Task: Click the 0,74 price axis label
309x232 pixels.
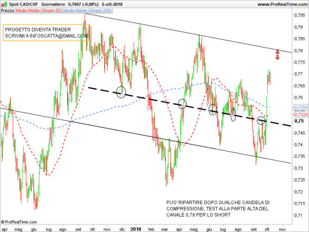Action: point(298,145)
